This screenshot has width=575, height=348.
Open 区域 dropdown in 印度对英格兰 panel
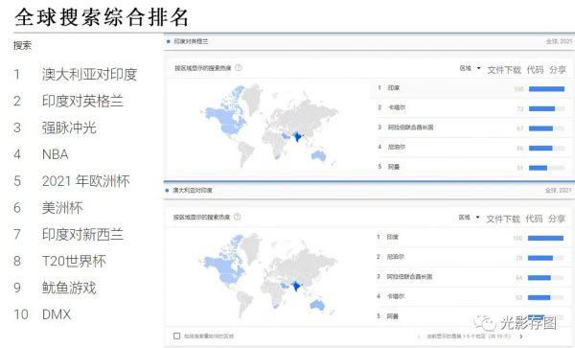[x=471, y=69]
